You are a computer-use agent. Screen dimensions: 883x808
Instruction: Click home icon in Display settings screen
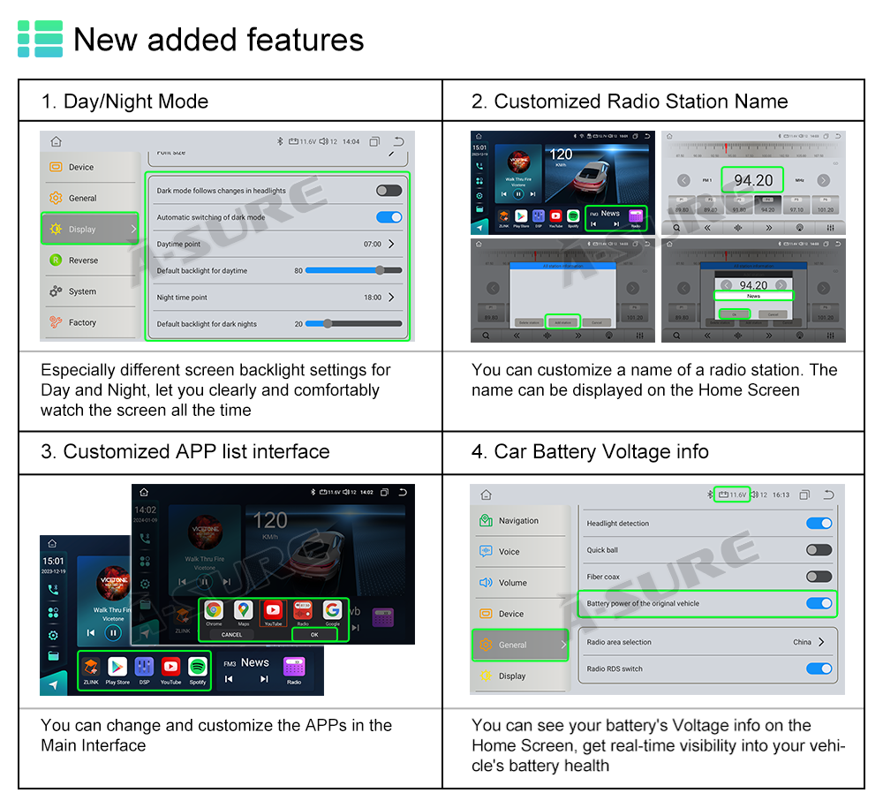(x=57, y=141)
